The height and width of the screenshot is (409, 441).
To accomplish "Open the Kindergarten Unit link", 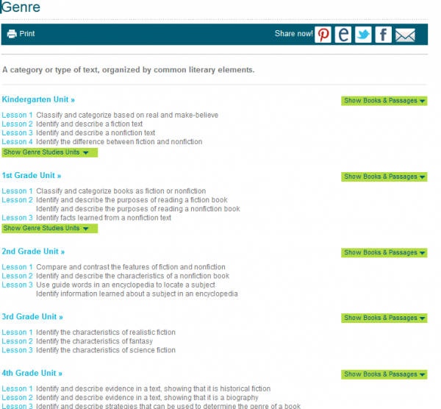I will [x=38, y=99].
